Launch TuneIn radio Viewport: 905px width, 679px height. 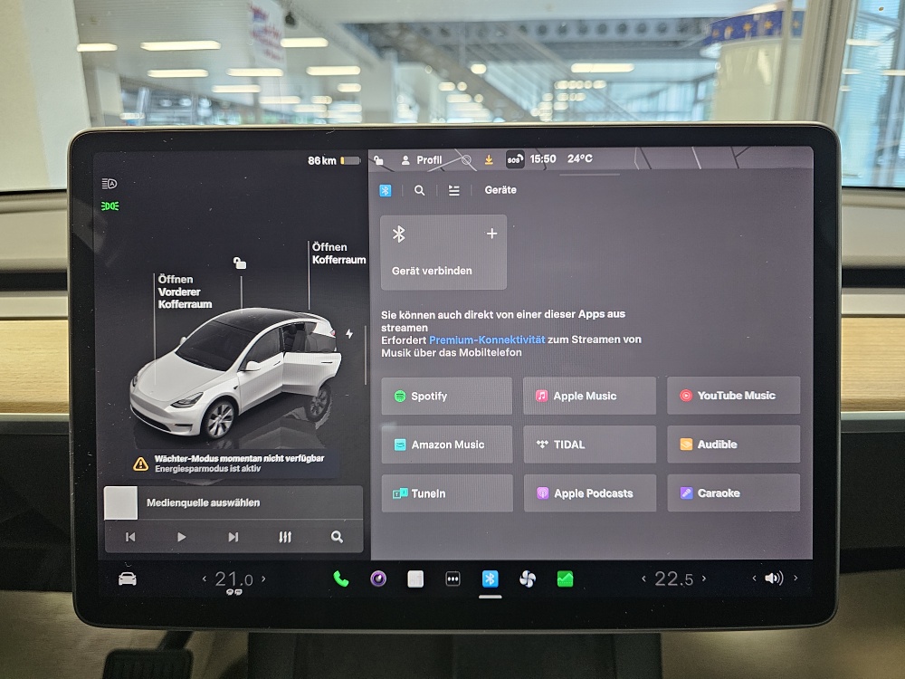tap(447, 493)
